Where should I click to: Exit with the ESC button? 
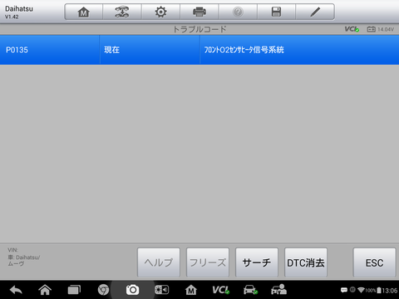[x=374, y=262]
